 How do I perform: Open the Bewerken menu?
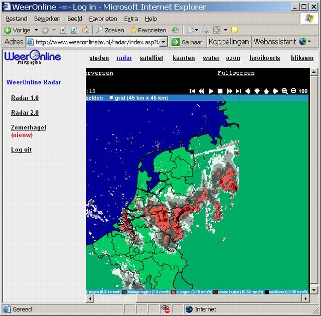[47, 19]
